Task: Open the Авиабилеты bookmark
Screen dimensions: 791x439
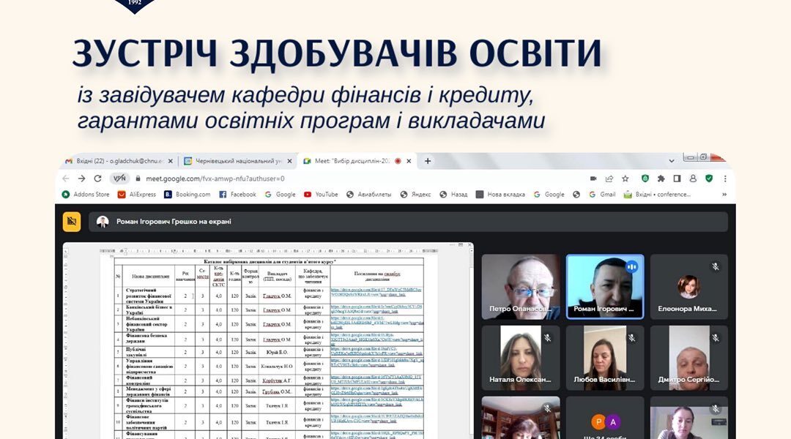Action: tap(368, 194)
